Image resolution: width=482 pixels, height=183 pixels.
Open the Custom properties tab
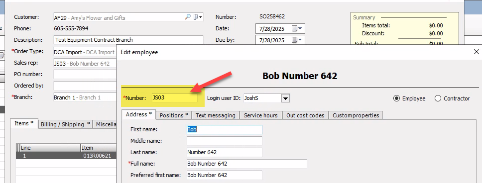[356, 115]
